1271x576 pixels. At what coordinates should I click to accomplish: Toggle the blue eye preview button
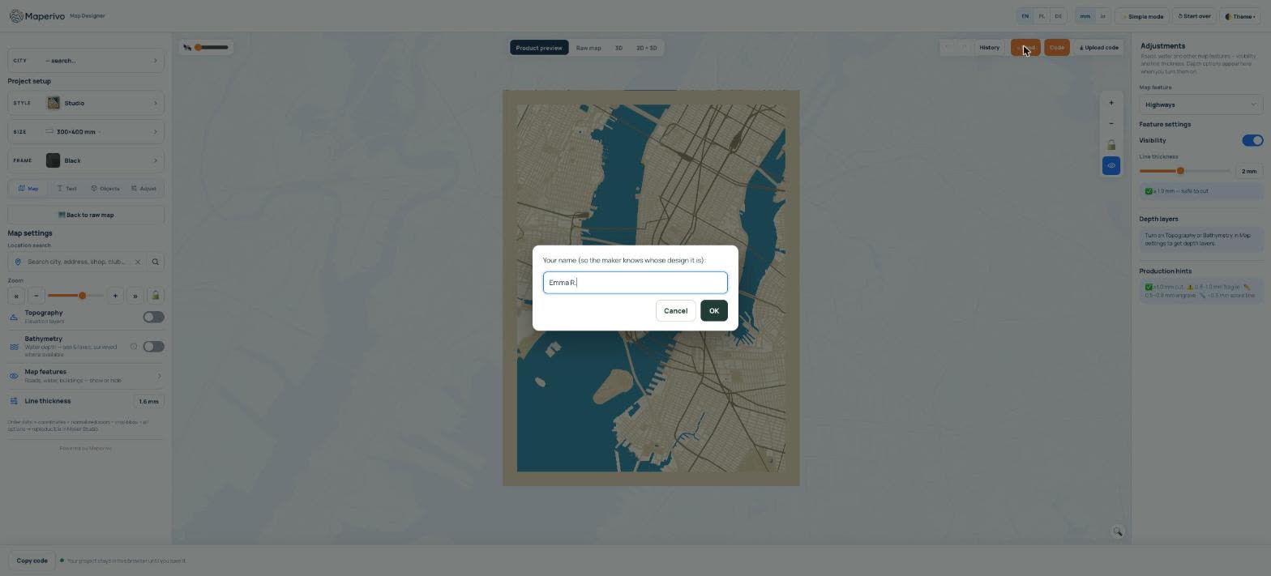coord(1111,165)
